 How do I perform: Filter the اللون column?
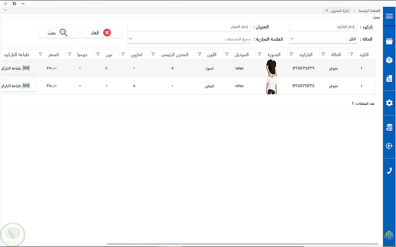(x=200, y=54)
